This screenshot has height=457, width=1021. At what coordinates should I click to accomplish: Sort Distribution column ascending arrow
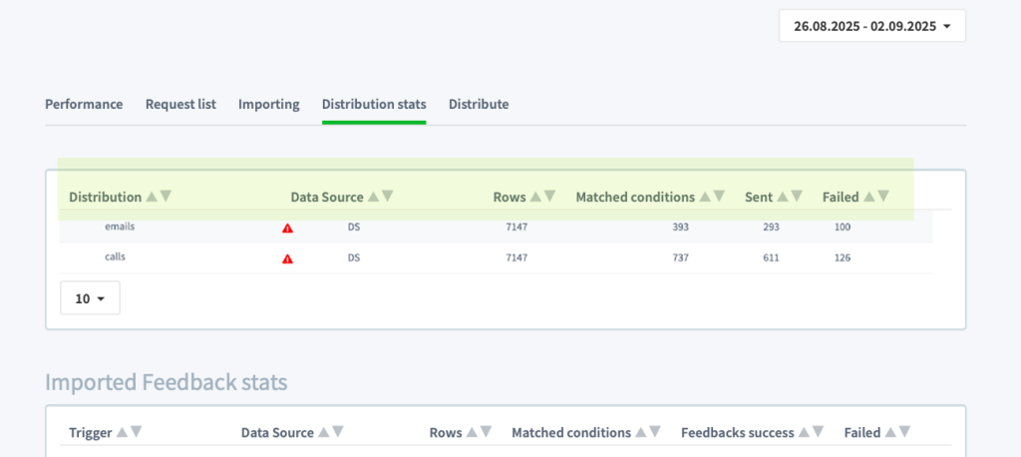coord(152,197)
